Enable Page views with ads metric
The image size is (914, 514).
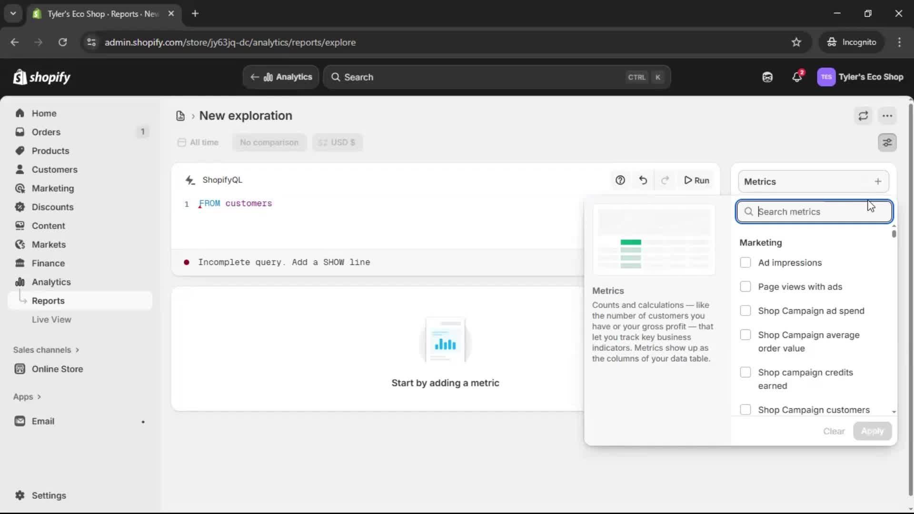click(x=745, y=287)
